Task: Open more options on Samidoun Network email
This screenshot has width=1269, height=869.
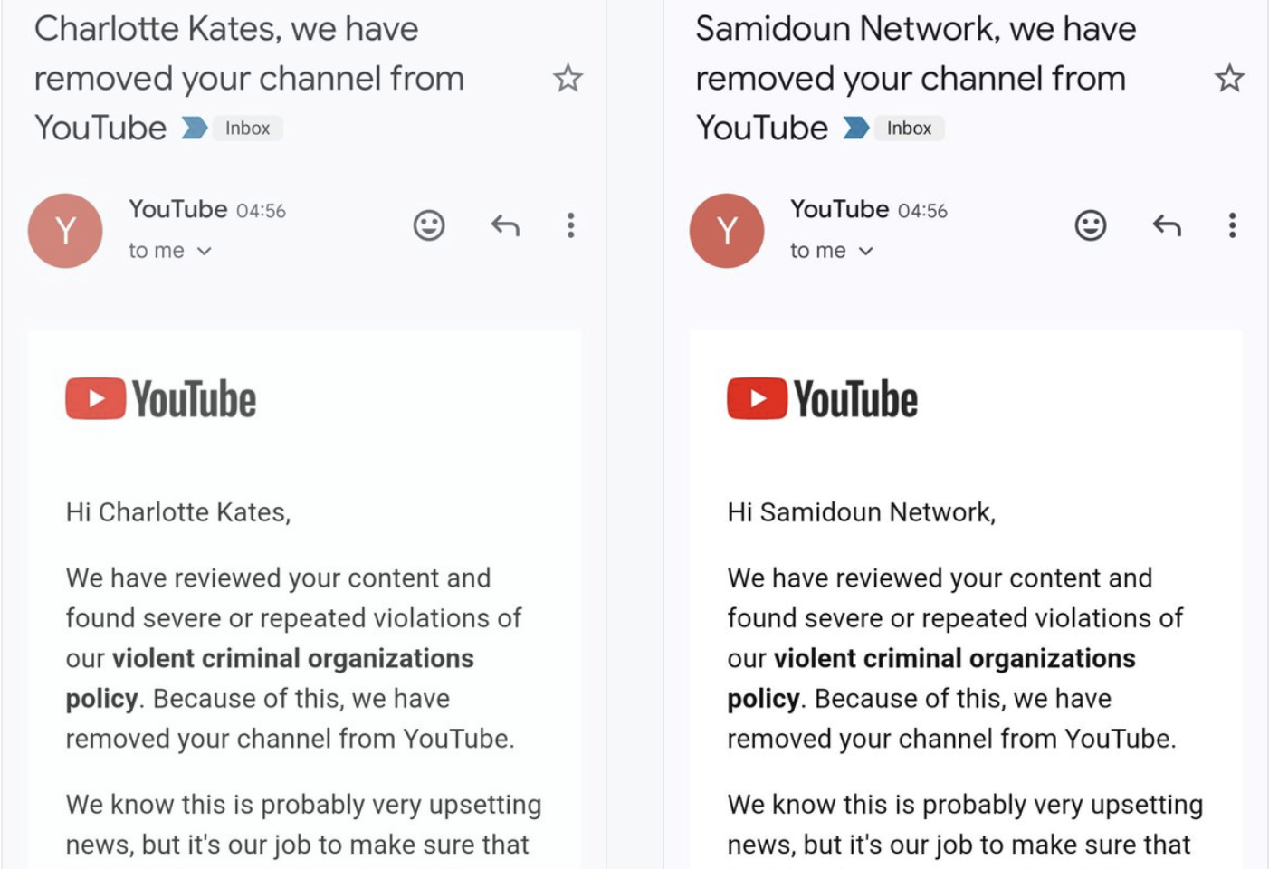Action: (1232, 225)
